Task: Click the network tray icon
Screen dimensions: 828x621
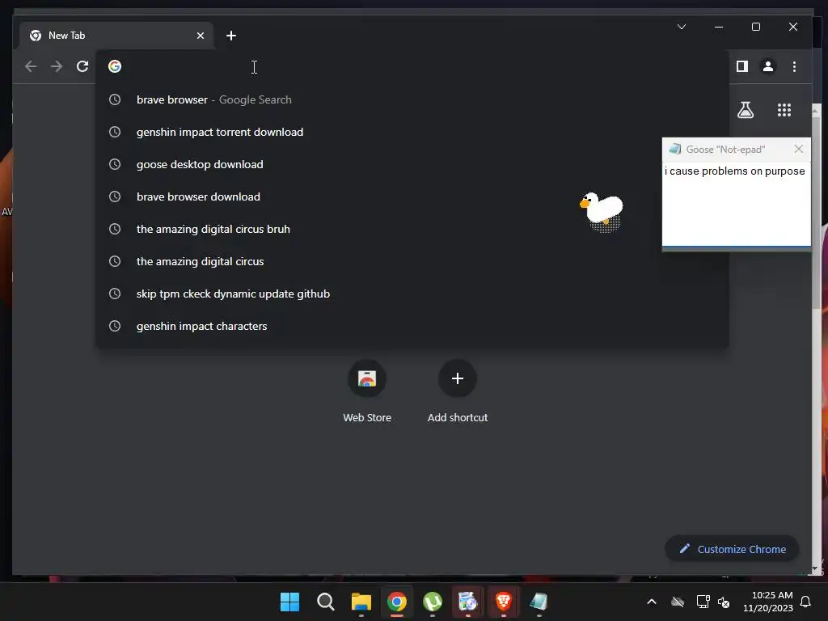Action: 703,602
